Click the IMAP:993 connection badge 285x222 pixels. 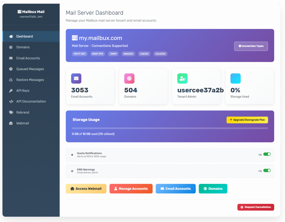98,54
